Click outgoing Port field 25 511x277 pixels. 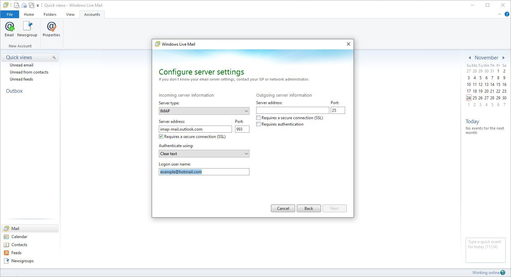(338, 110)
